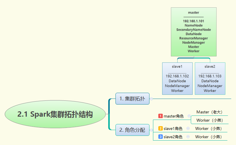Click DataNode in slave1 box

tap(177, 81)
